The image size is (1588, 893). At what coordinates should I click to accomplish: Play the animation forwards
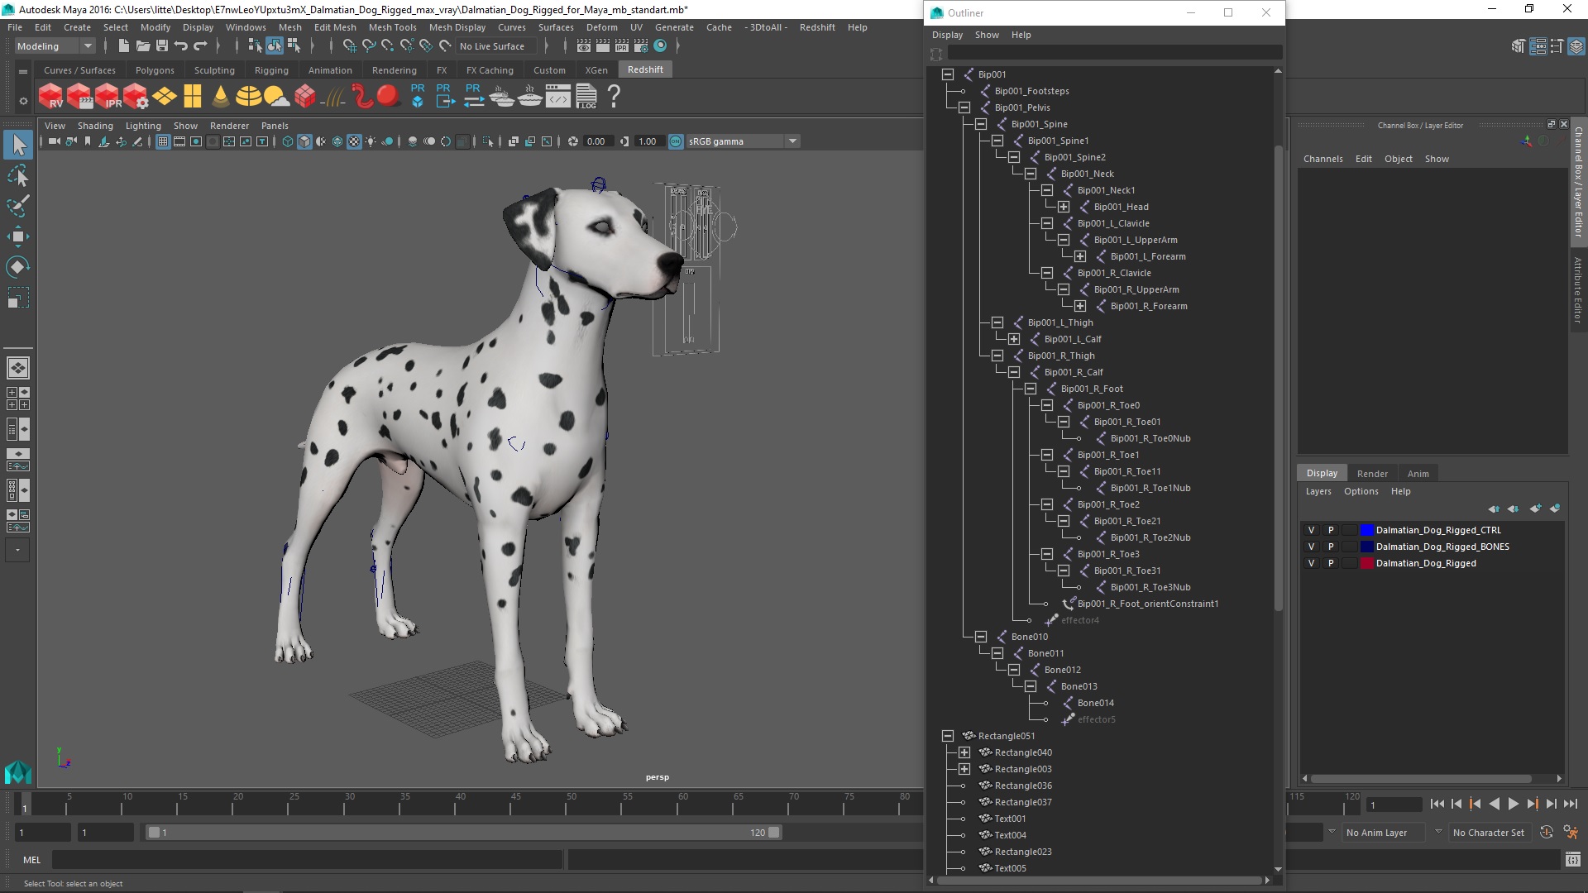tap(1513, 804)
